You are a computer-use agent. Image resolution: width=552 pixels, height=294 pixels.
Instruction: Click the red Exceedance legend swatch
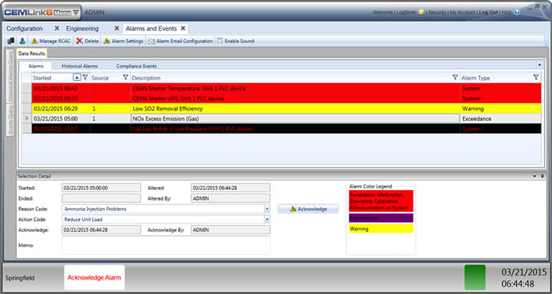click(x=381, y=201)
